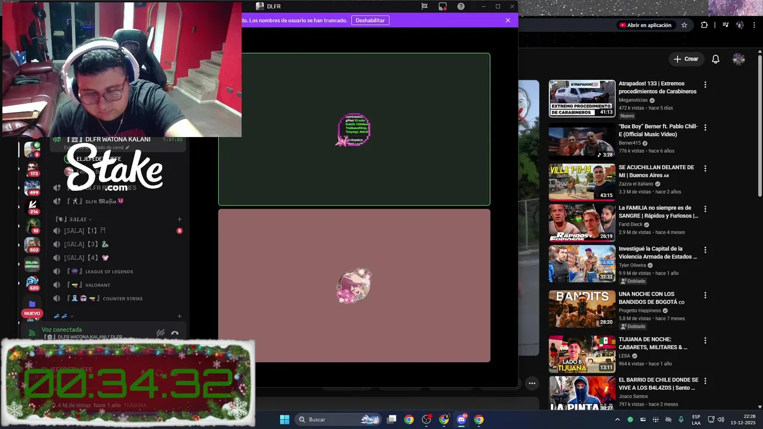
Task: Click Abrir en aplicación in Chrome address bar
Action: 645,25
